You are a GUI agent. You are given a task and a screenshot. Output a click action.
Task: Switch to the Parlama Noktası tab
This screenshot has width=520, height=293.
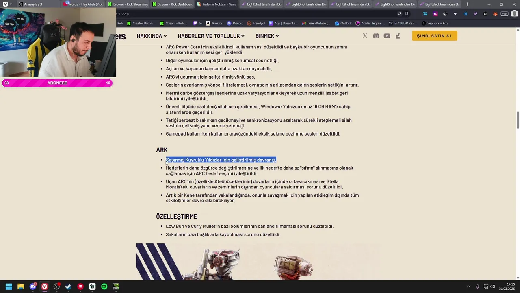217,4
